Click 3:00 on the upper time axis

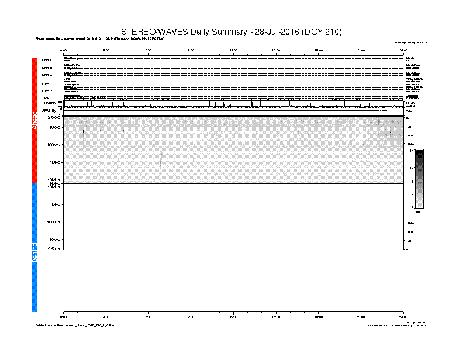(106, 50)
